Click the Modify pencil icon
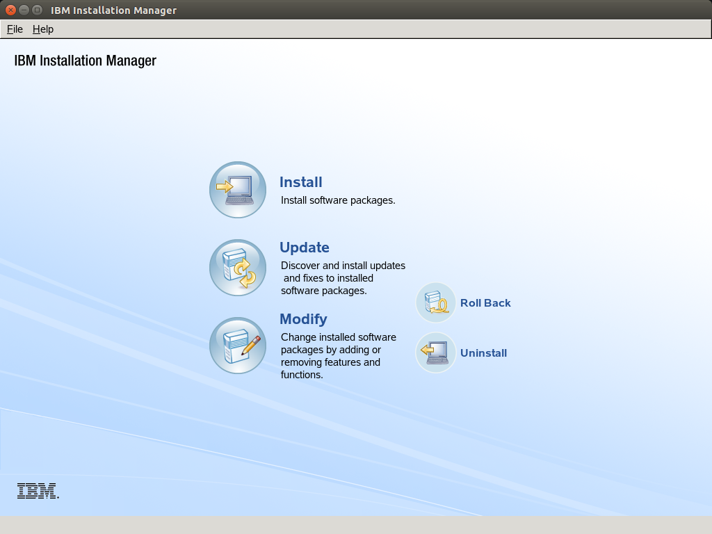 pyautogui.click(x=238, y=346)
